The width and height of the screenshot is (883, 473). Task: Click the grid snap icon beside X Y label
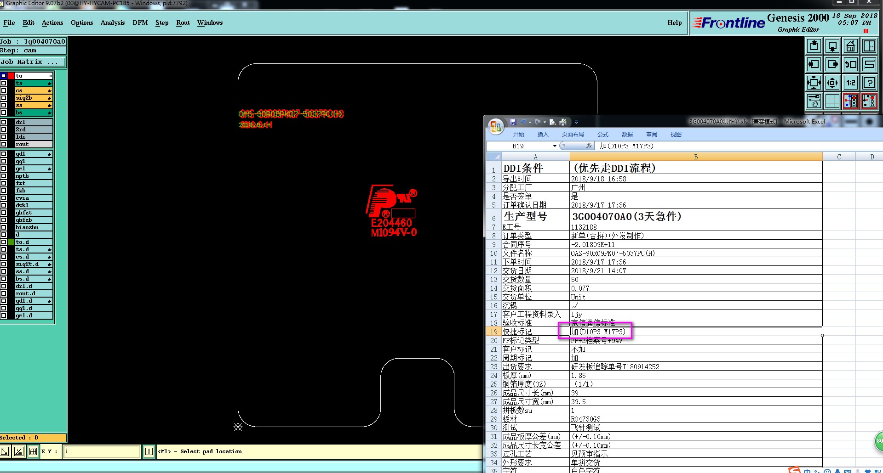33,451
